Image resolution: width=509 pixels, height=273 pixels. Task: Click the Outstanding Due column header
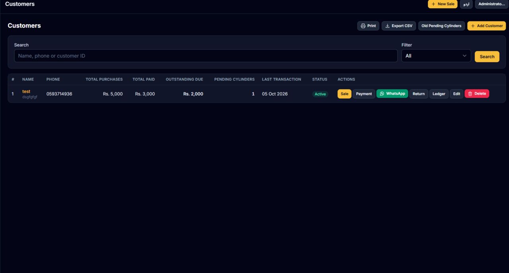[185, 79]
